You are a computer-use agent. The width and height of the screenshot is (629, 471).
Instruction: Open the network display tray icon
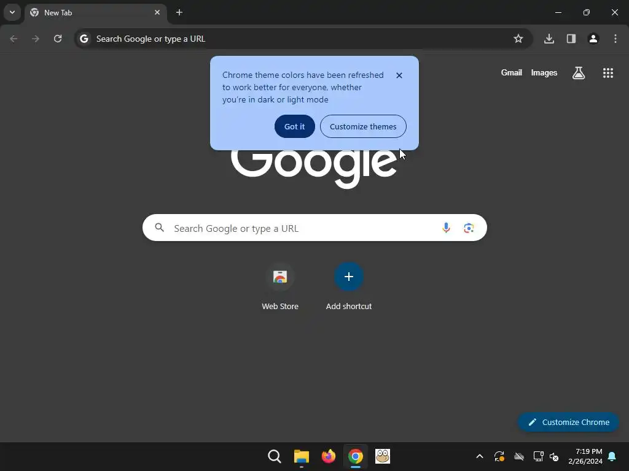(538, 456)
